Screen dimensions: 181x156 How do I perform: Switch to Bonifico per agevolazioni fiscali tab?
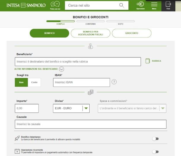click(90, 33)
